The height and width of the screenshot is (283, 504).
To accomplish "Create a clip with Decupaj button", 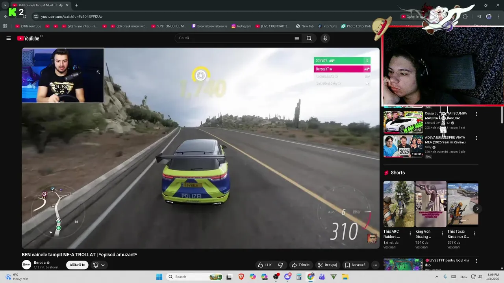I will click(327, 265).
